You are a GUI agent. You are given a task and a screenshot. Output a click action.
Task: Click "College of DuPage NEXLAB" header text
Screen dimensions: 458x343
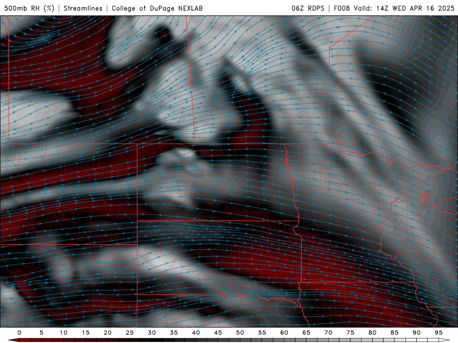157,8
